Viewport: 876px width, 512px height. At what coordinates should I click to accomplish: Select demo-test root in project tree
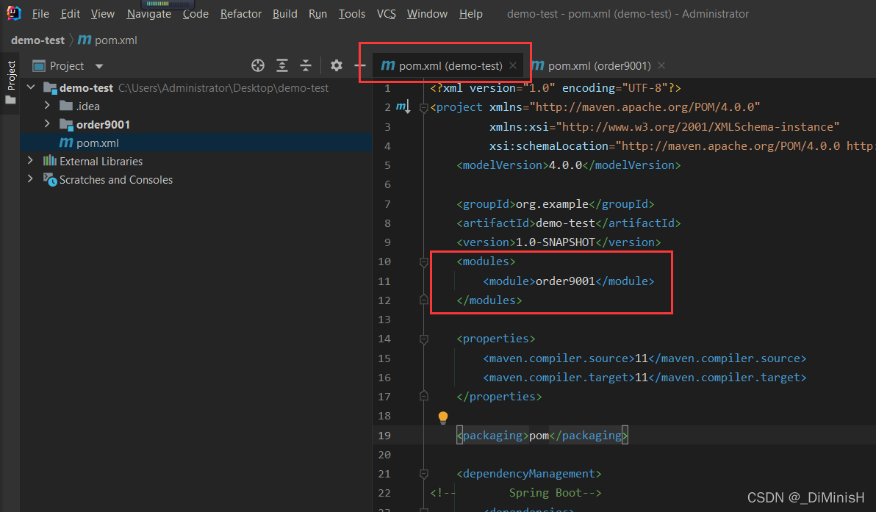[86, 87]
